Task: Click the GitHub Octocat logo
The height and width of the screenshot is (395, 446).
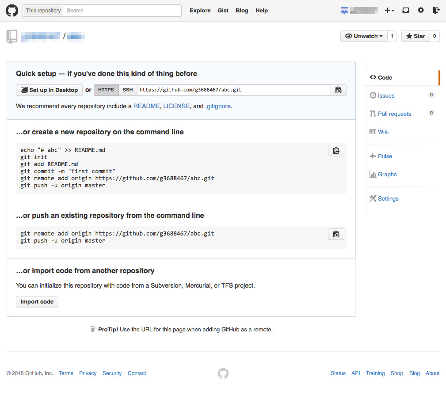Action: (11, 10)
